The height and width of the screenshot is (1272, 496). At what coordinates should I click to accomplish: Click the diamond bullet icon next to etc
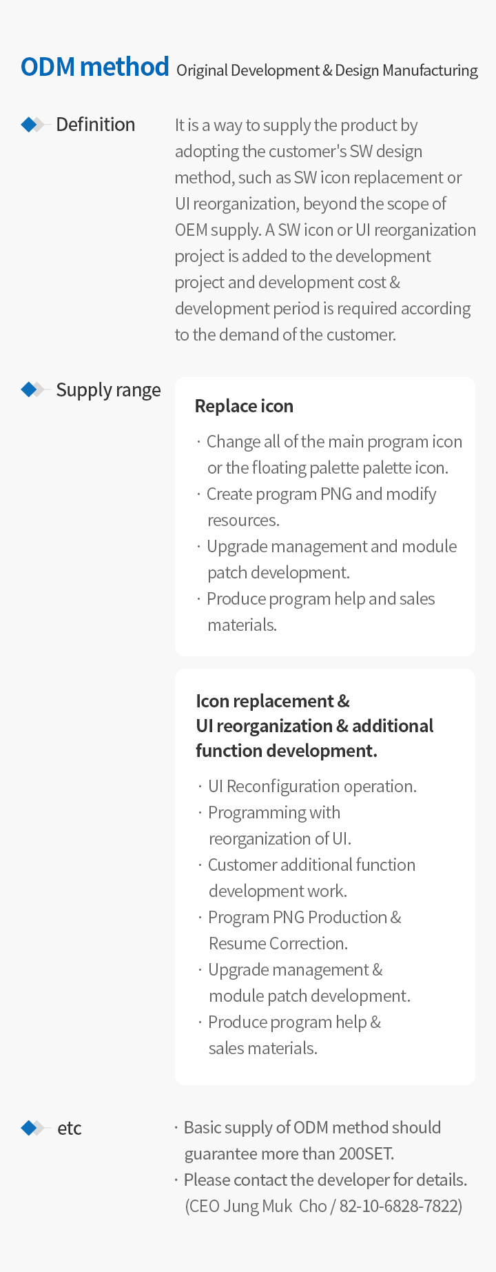coord(32,1128)
